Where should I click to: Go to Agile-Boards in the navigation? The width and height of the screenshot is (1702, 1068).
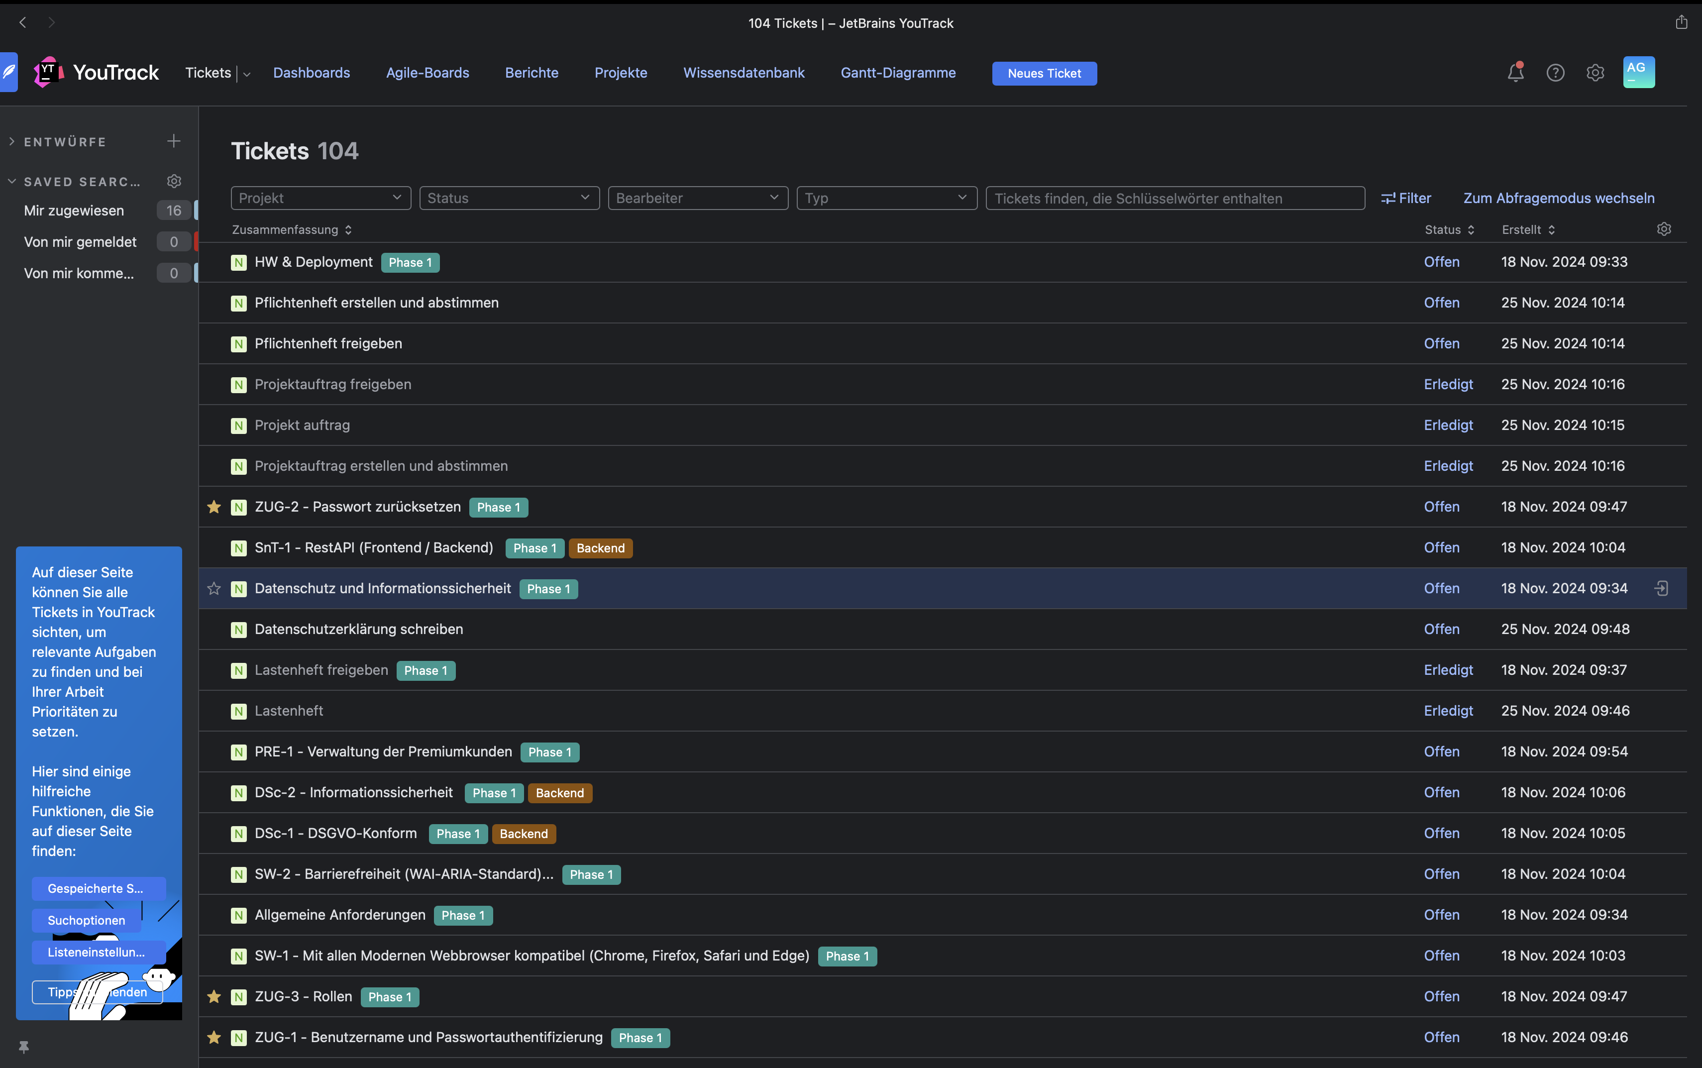pos(427,73)
